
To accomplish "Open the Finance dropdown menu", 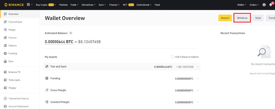I will coord(114,5).
